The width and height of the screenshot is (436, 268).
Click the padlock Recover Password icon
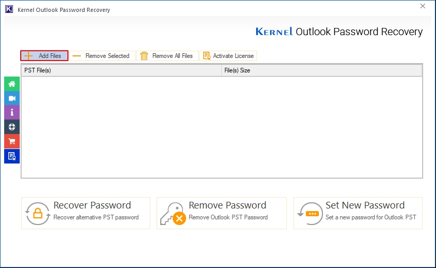point(37,213)
